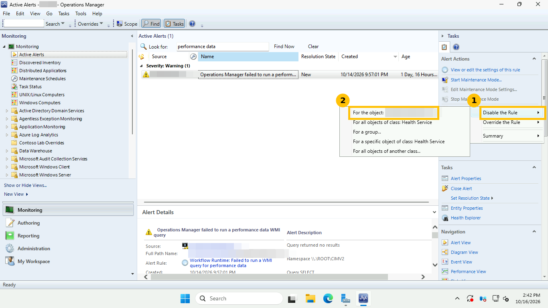Open Health Explorer icon in Tasks

[444, 218]
